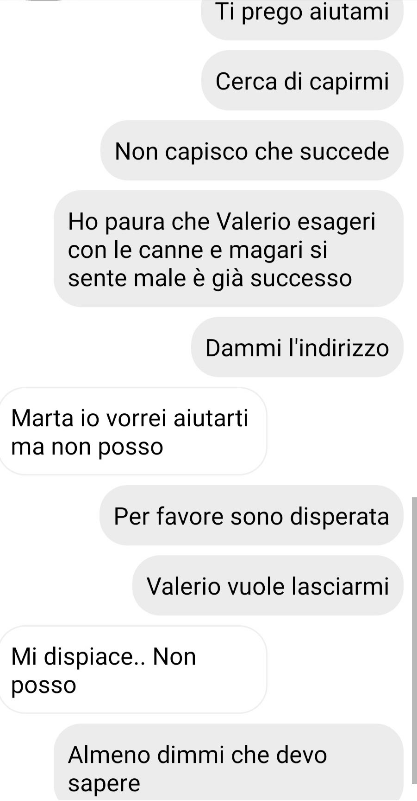The image size is (417, 801).
Task: Select 'Almeno dimmi che devo sapere' message
Action: click(229, 763)
